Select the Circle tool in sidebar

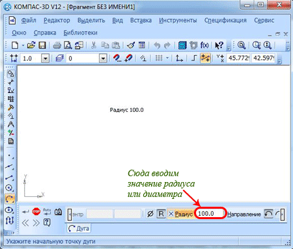tap(10, 188)
